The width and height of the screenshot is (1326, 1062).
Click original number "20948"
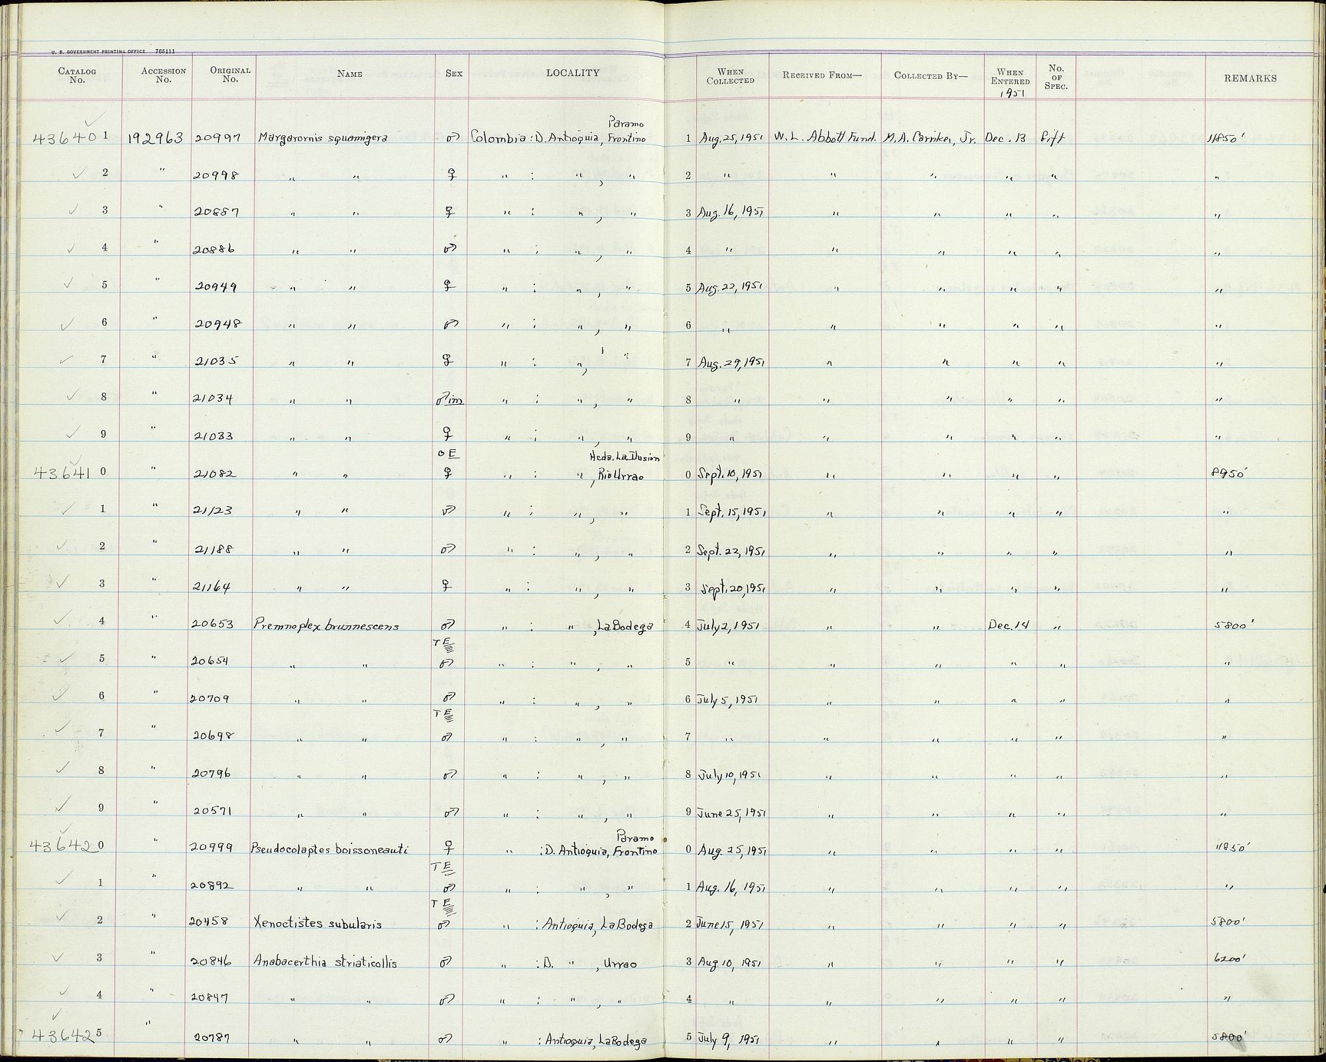(x=217, y=324)
